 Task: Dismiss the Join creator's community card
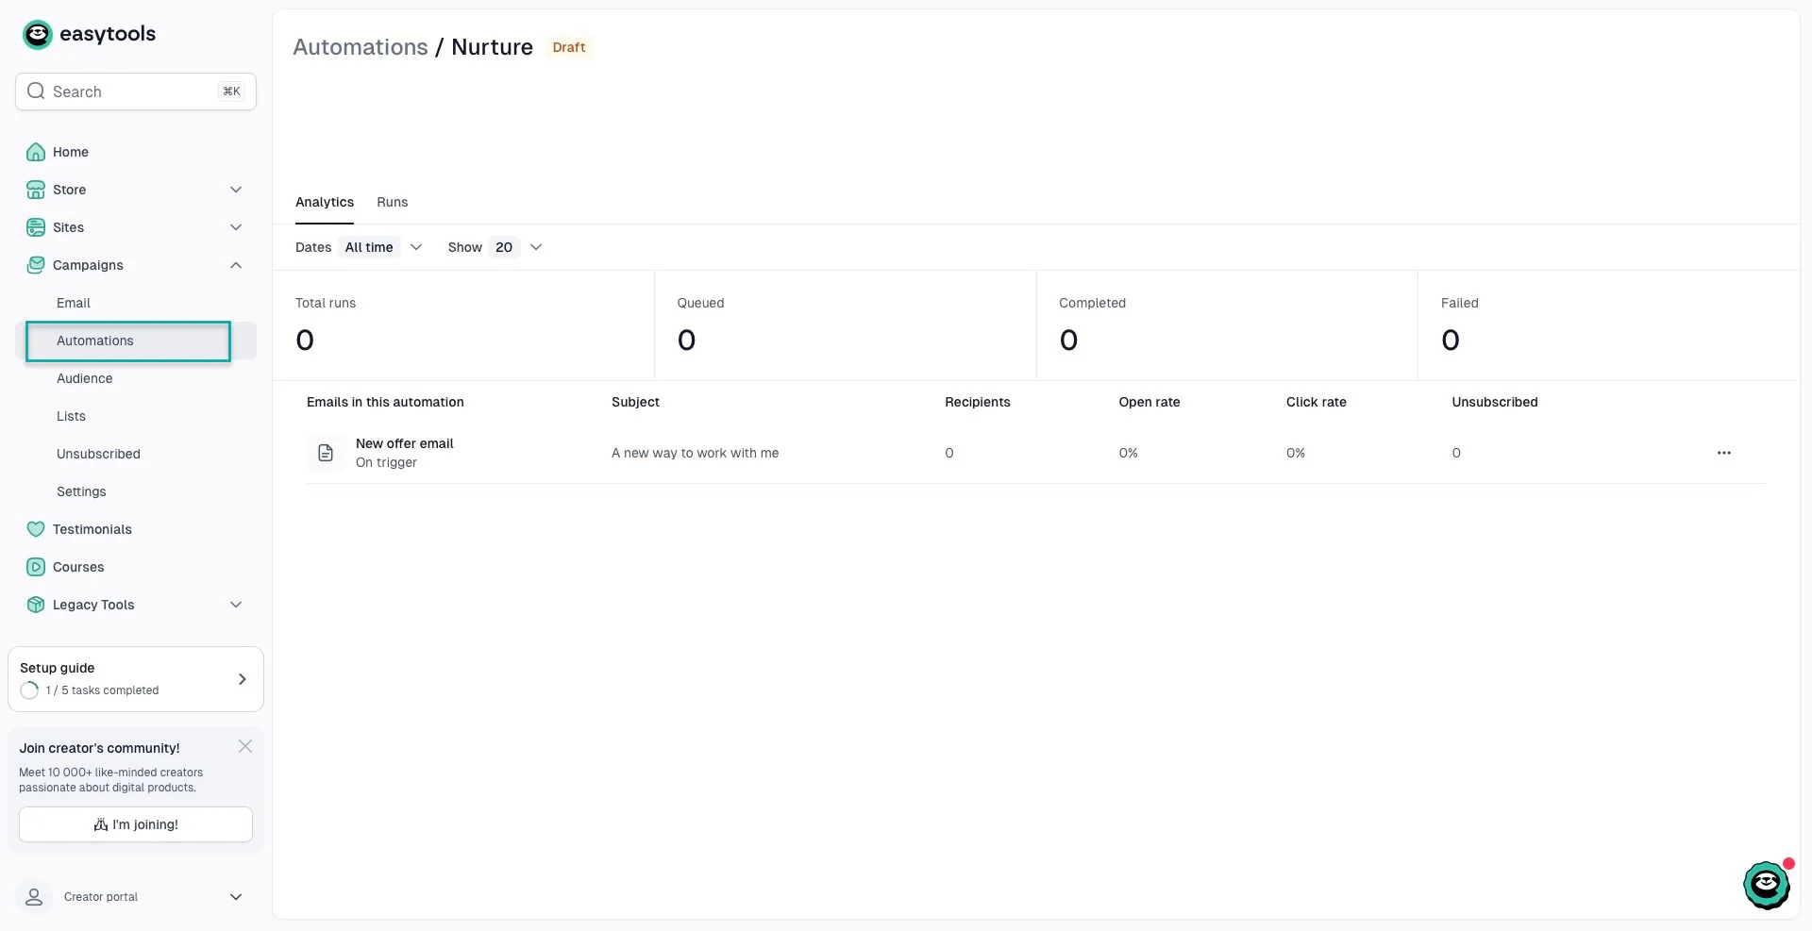[x=245, y=746]
